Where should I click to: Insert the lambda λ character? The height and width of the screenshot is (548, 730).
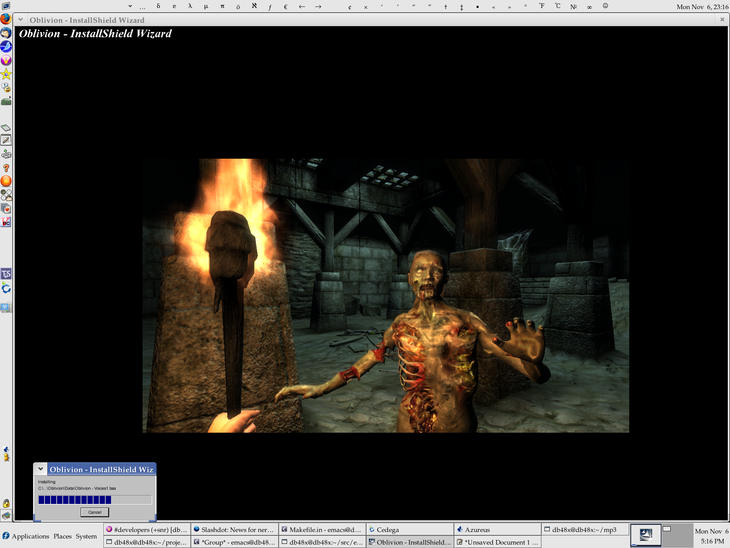click(x=190, y=6)
